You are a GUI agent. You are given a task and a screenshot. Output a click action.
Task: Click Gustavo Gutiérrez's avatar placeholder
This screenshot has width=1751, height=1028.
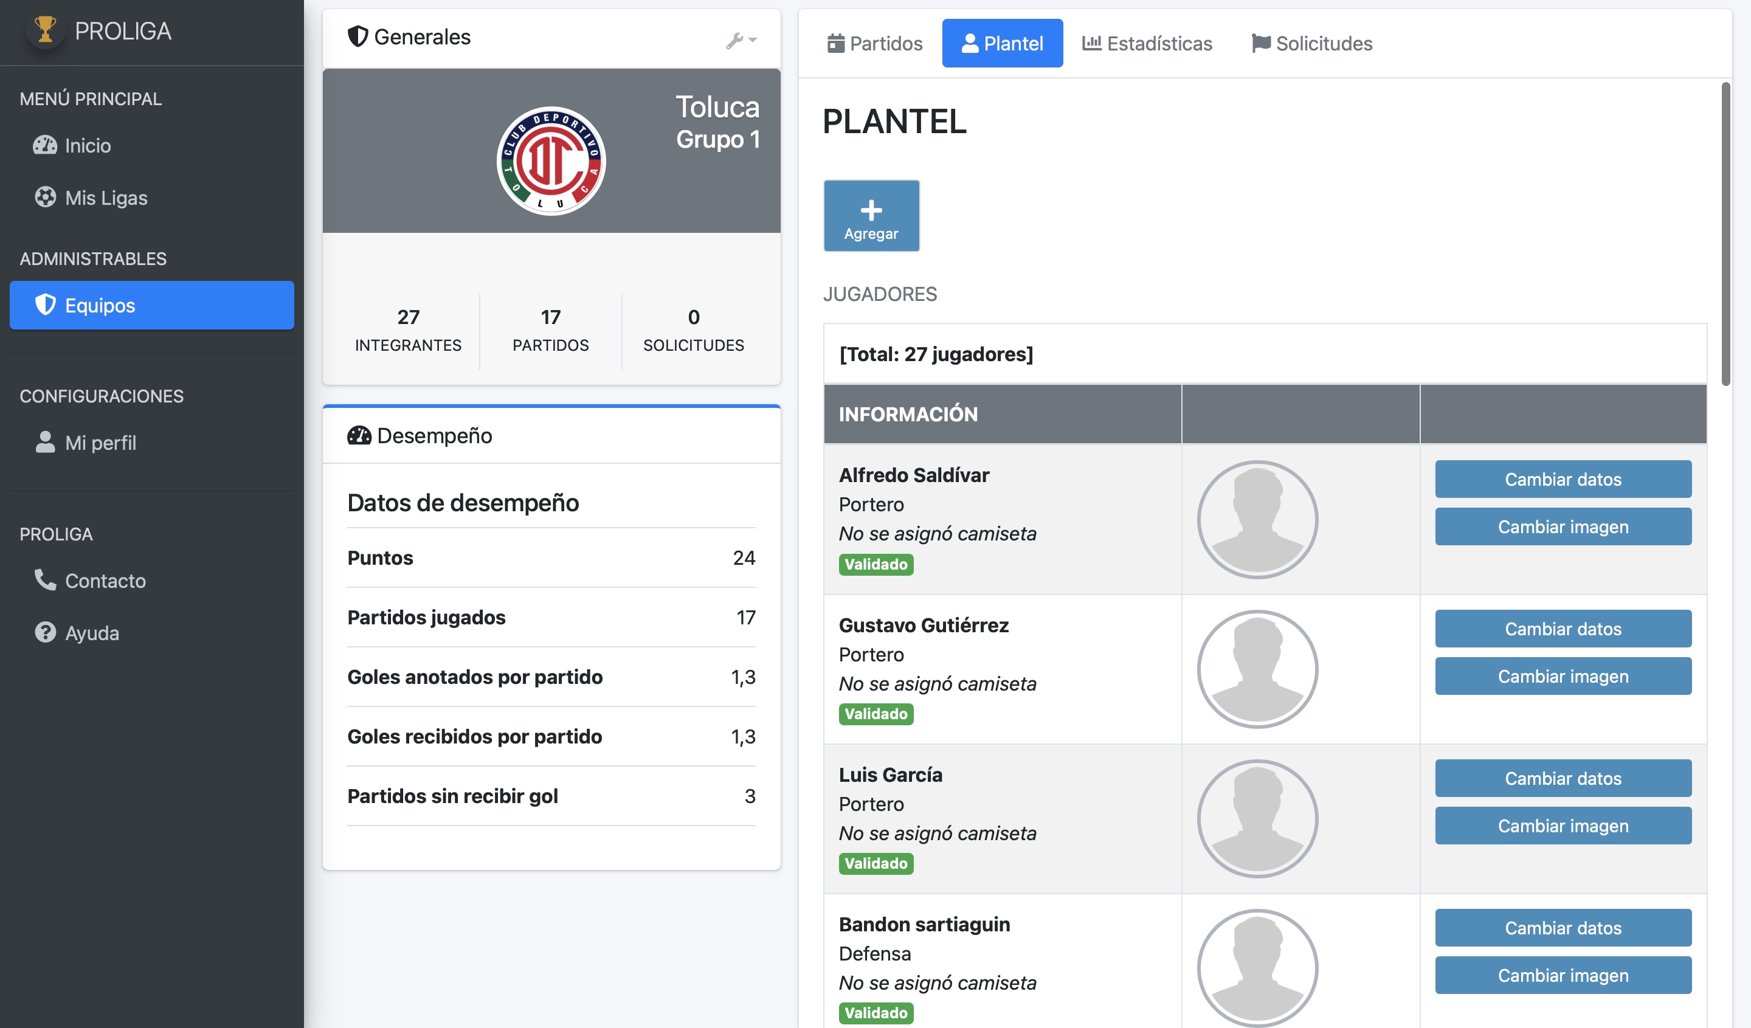[x=1257, y=669]
